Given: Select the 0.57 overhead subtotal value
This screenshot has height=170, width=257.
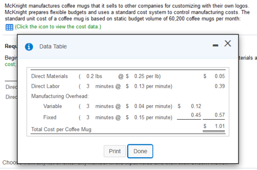Looking at the screenshot, I should click(x=220, y=115).
